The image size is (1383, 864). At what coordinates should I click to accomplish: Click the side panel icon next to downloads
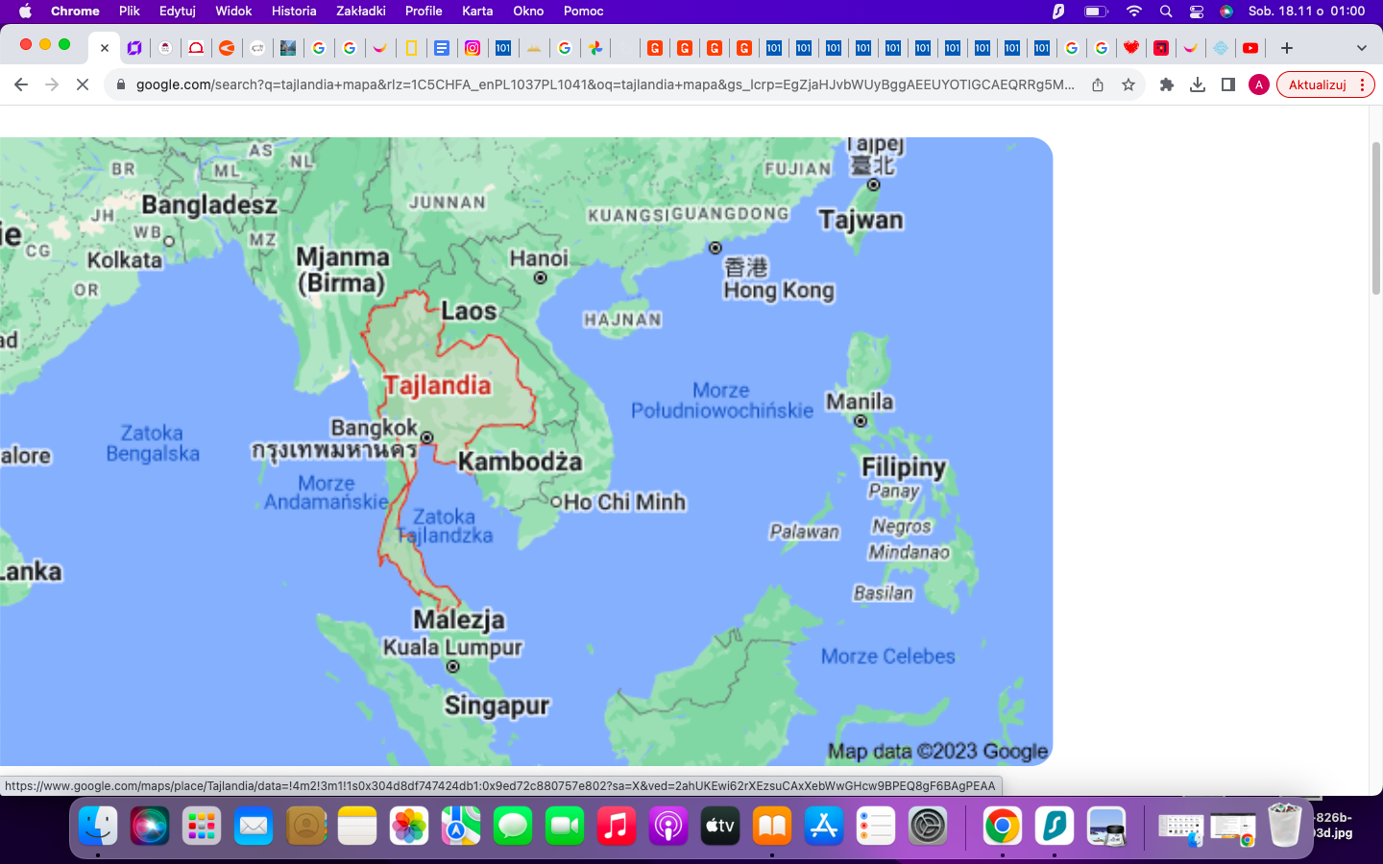point(1227,84)
